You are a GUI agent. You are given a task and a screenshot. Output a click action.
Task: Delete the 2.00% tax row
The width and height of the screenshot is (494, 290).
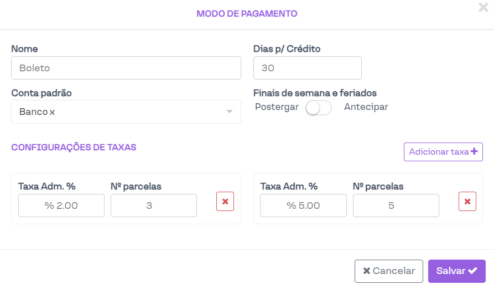pos(225,202)
